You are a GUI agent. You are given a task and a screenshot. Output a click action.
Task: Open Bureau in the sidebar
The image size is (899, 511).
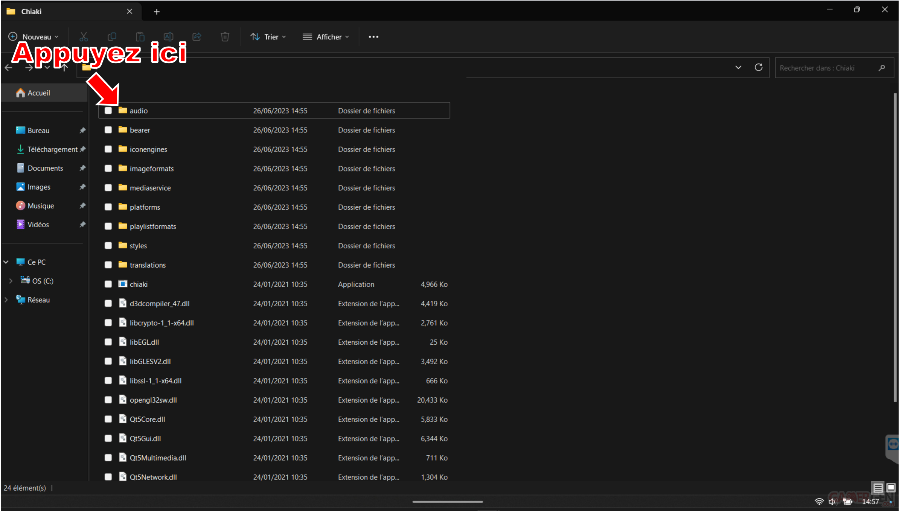tap(38, 130)
